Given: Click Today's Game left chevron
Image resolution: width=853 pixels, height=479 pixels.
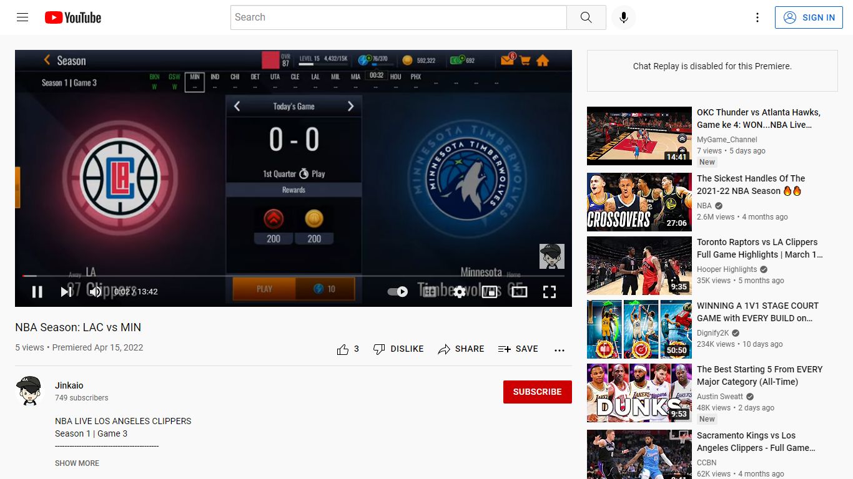Looking at the screenshot, I should coord(237,107).
